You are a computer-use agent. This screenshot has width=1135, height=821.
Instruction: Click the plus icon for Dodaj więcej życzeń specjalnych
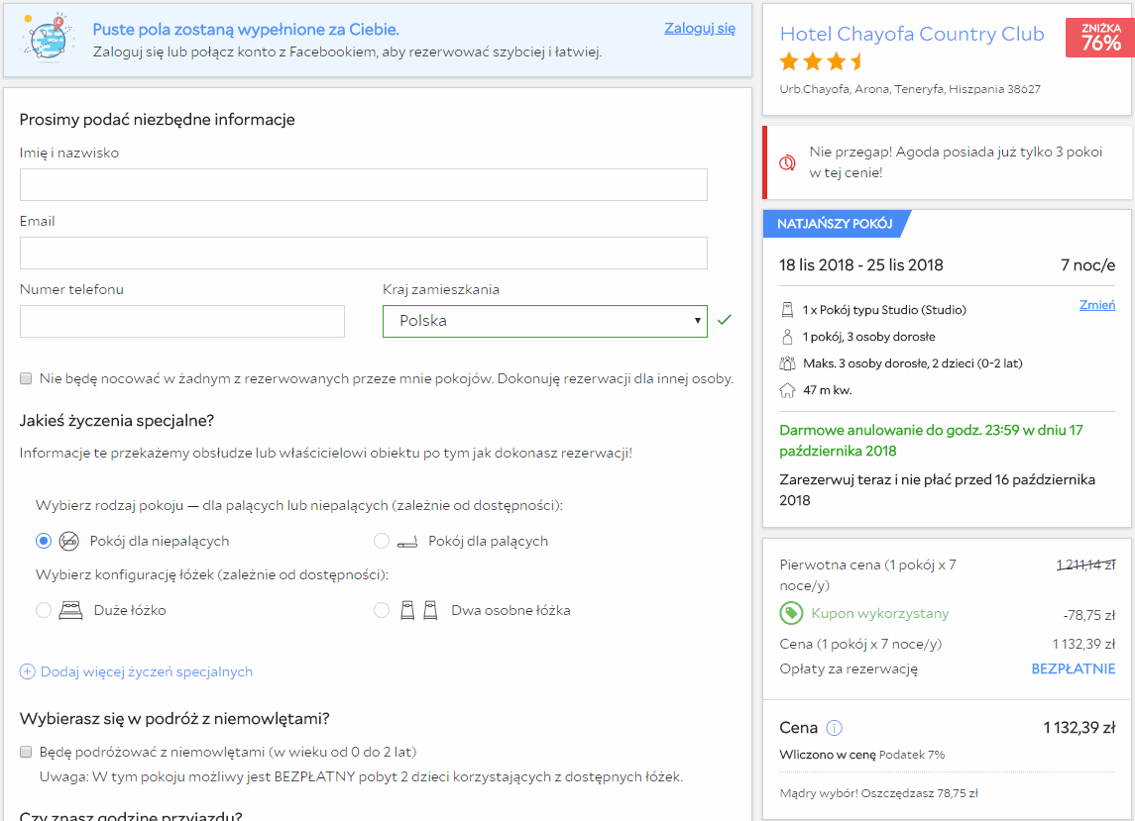click(x=28, y=672)
